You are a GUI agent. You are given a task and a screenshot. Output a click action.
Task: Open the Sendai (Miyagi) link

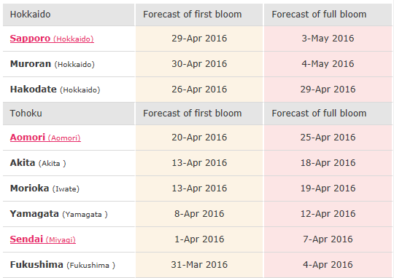43,239
